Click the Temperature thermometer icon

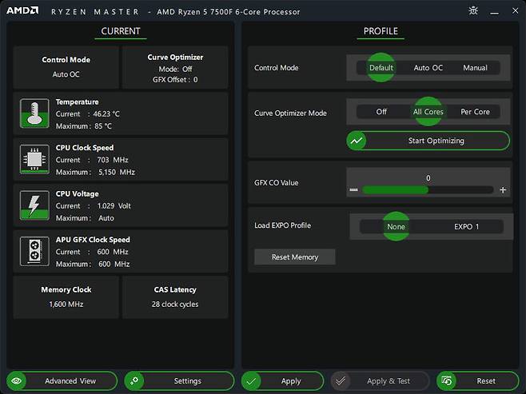coord(34,113)
